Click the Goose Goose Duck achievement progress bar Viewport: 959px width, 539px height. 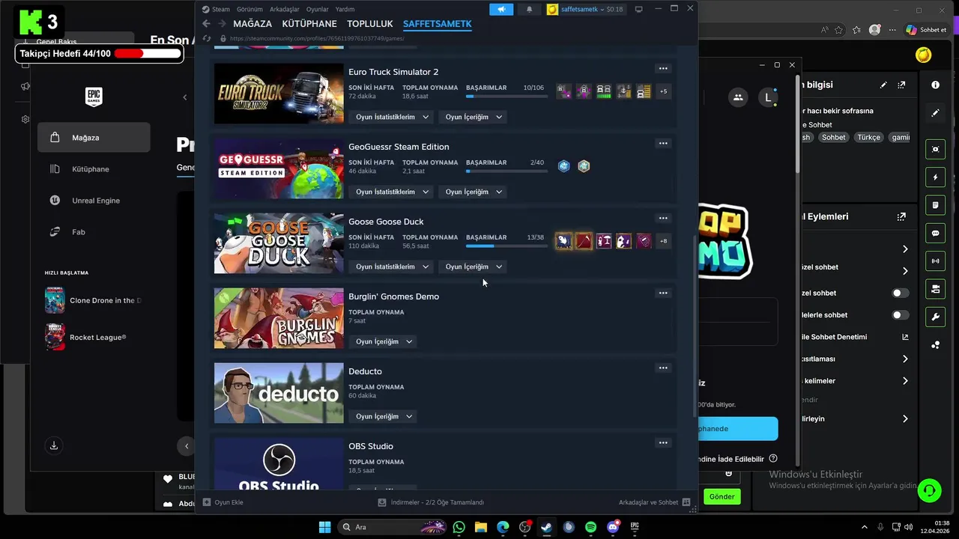pyautogui.click(x=505, y=246)
